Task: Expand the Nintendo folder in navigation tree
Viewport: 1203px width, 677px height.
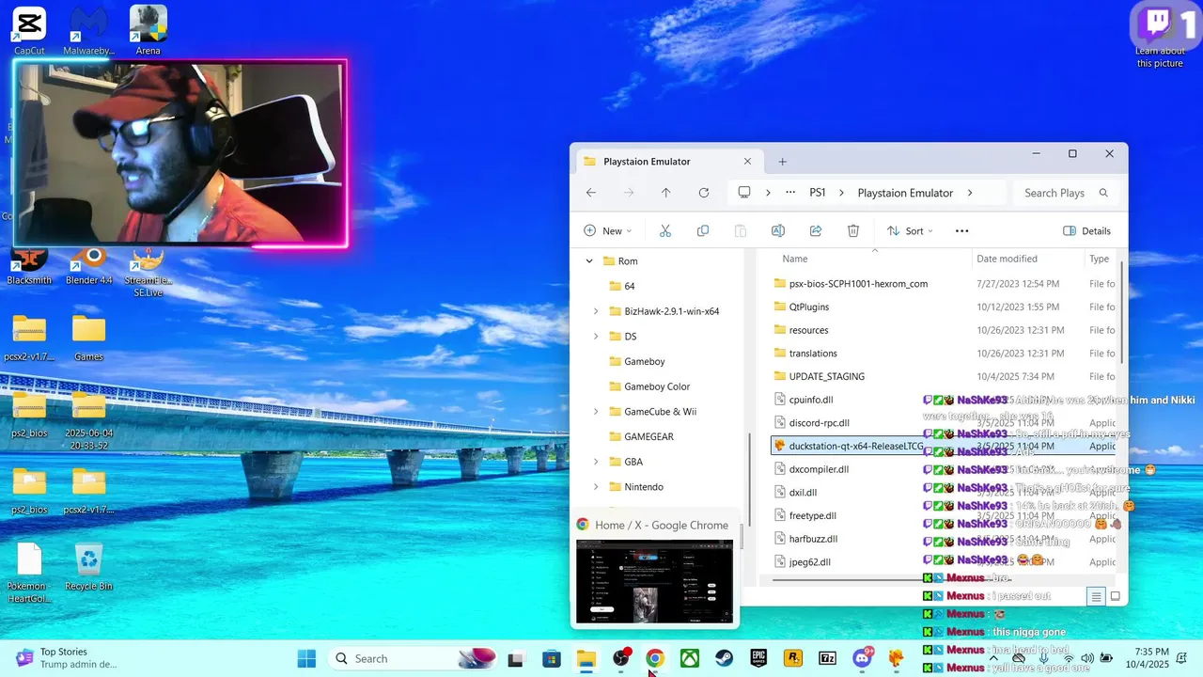Action: tap(596, 487)
